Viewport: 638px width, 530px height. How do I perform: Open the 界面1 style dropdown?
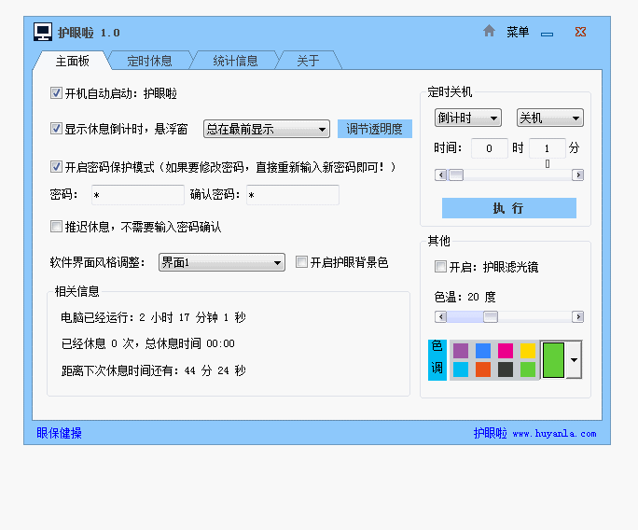(222, 262)
